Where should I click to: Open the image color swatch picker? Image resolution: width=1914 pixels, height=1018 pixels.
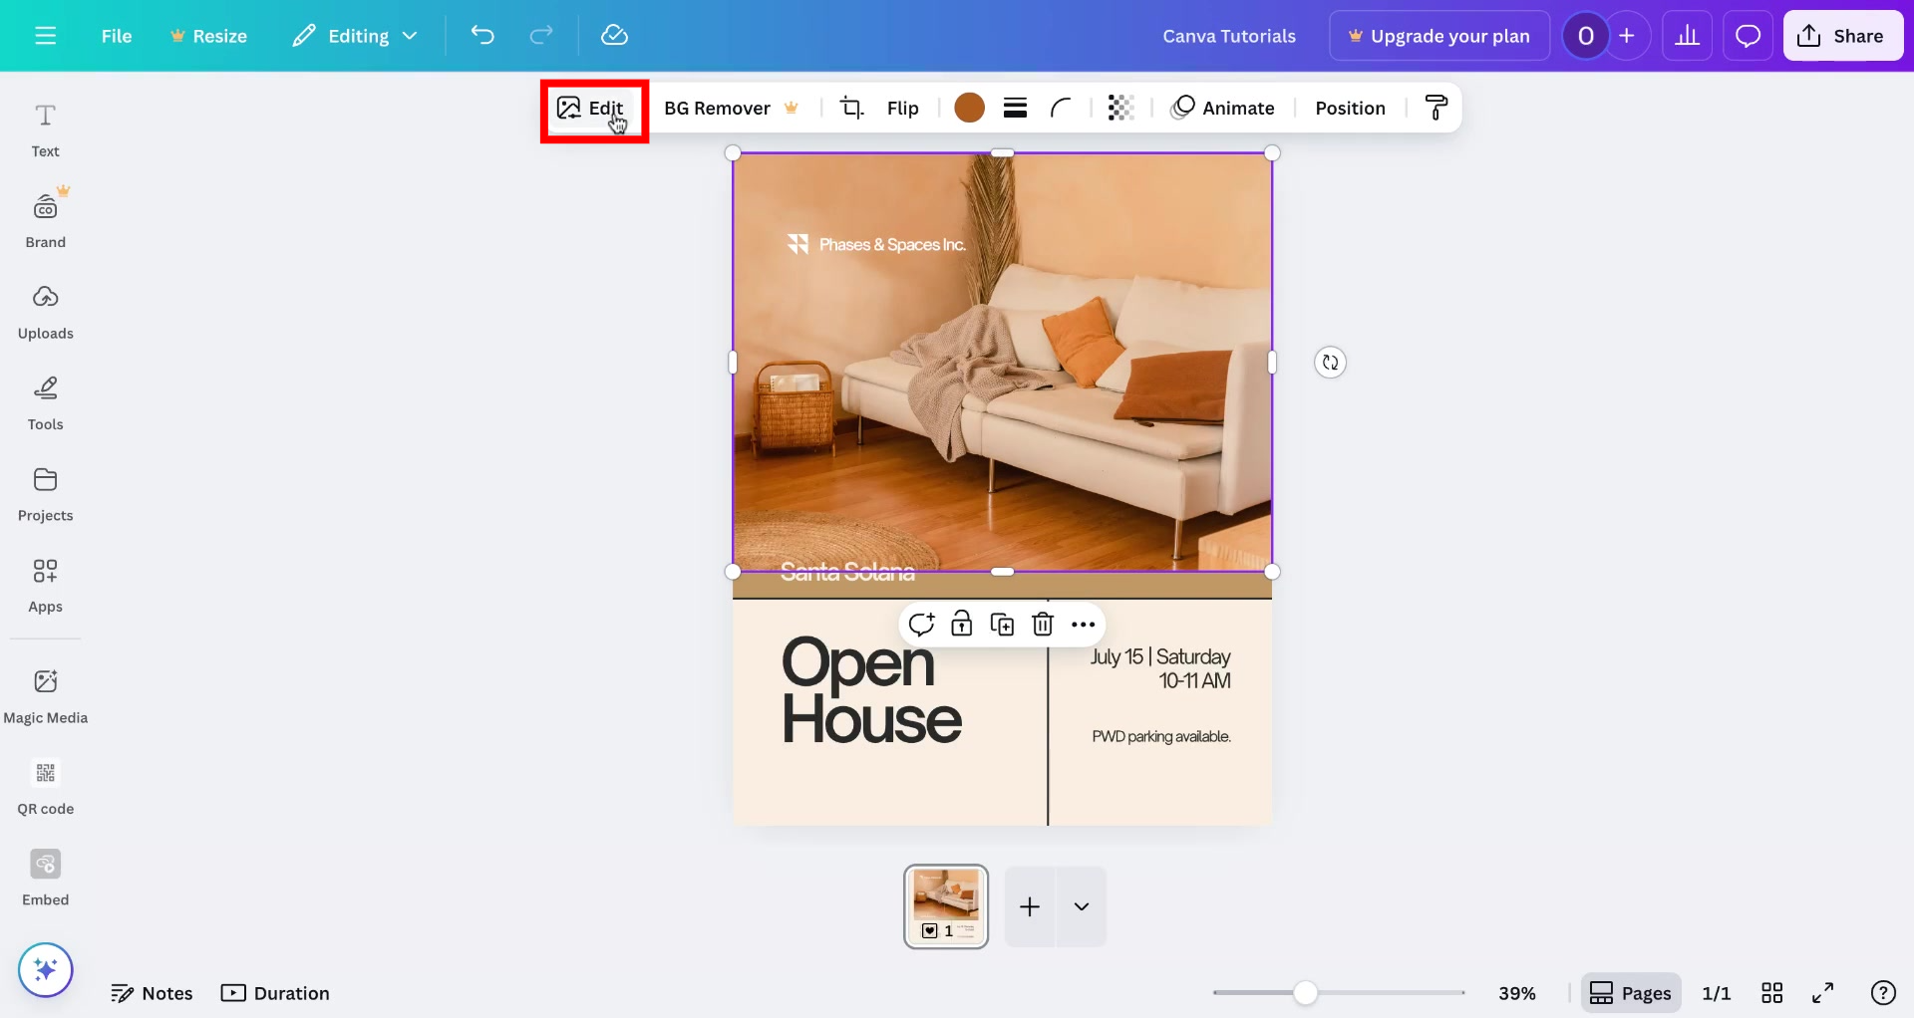[x=969, y=108]
